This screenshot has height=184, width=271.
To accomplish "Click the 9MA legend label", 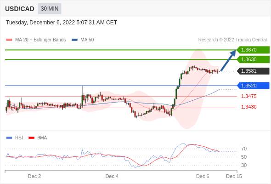I will pyautogui.click(x=42, y=138).
